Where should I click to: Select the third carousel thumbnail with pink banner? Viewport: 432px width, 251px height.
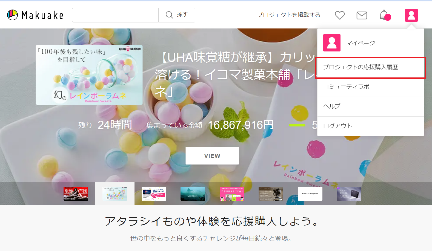click(x=154, y=194)
